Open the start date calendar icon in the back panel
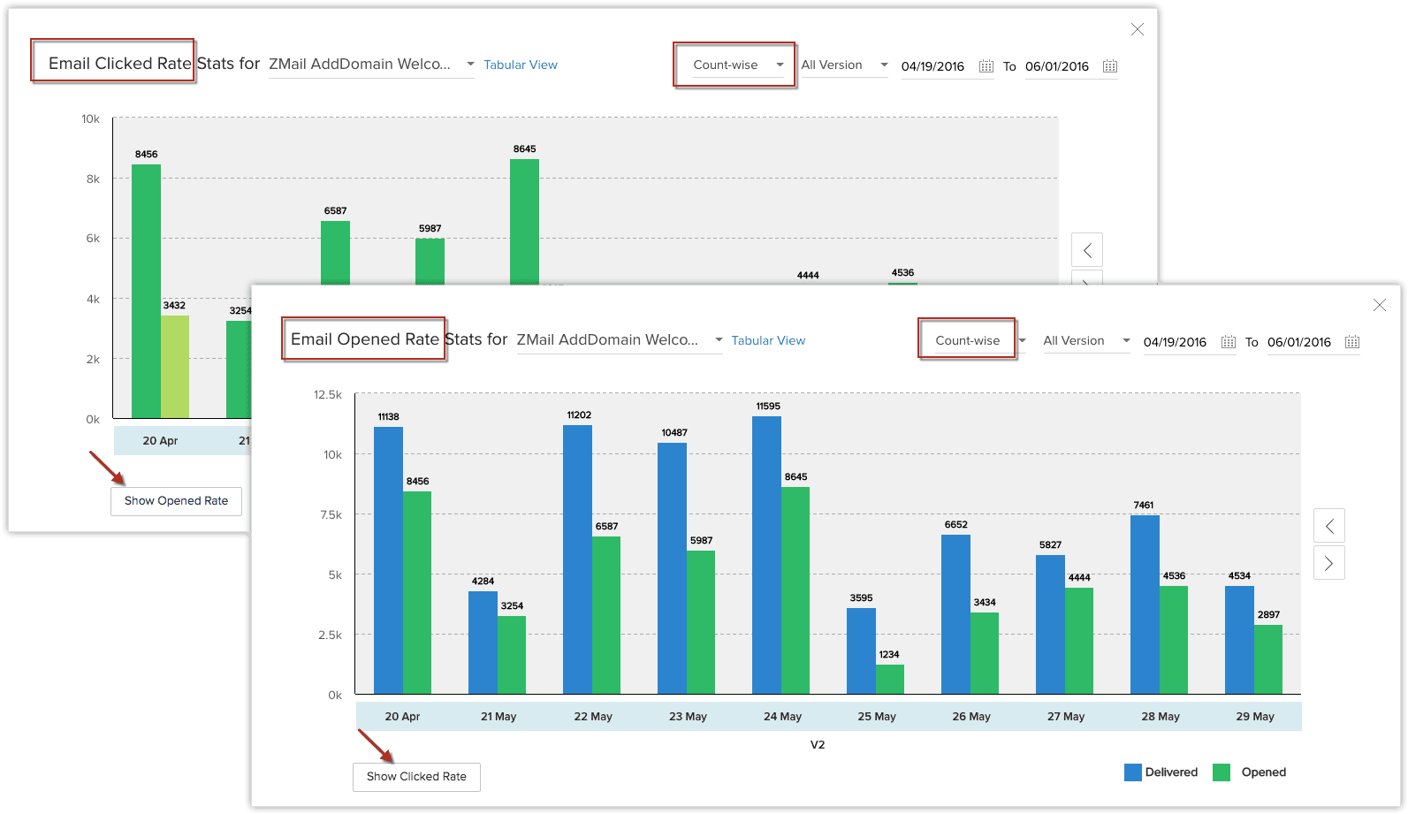 [x=986, y=66]
